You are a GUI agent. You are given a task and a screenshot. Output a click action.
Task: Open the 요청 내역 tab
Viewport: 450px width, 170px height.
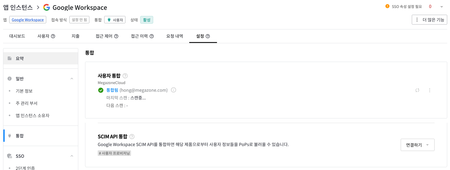[x=175, y=36]
